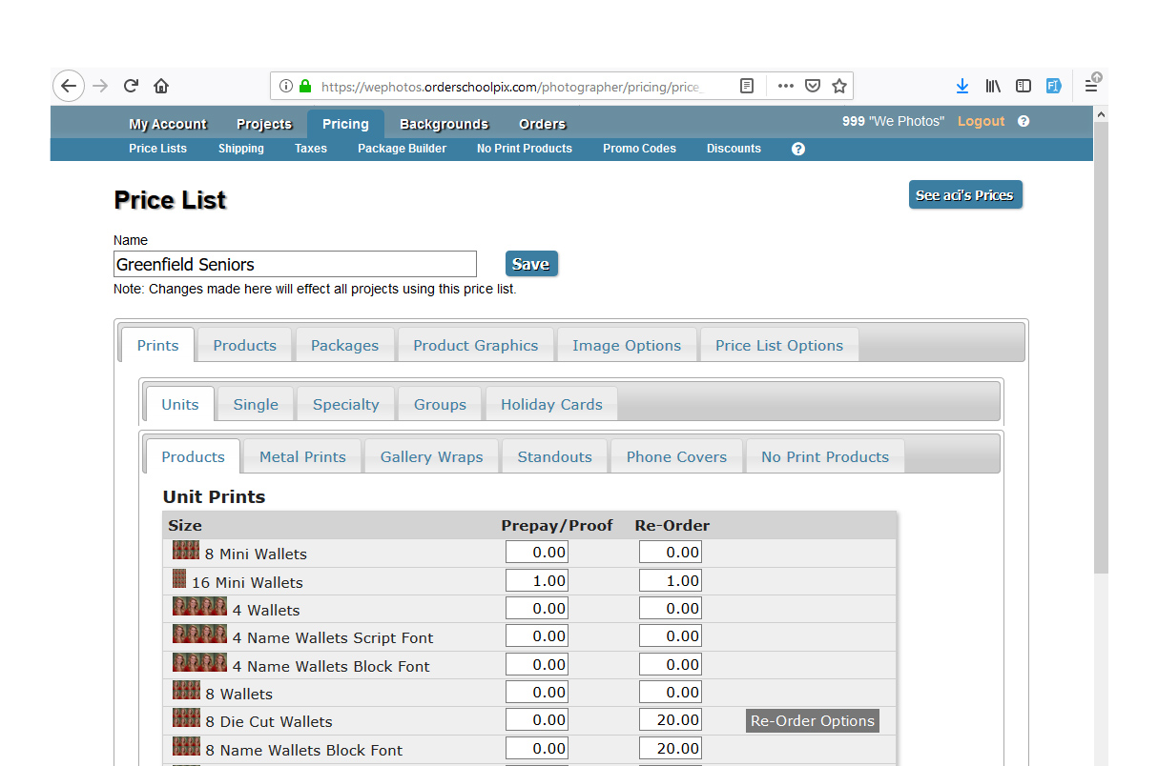Open the downloads arrow icon
Screen dimensions: 1158x766
tap(962, 86)
